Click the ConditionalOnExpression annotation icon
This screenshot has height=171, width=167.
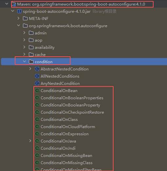tap(37, 134)
